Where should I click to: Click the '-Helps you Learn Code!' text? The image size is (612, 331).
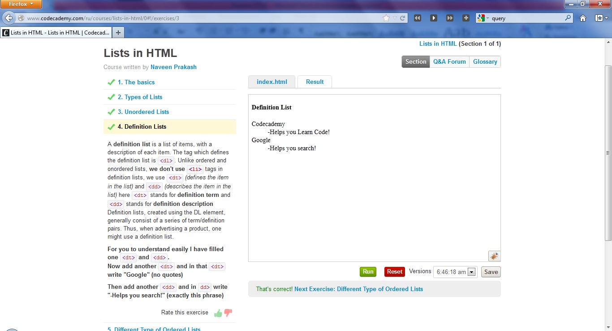click(x=299, y=132)
